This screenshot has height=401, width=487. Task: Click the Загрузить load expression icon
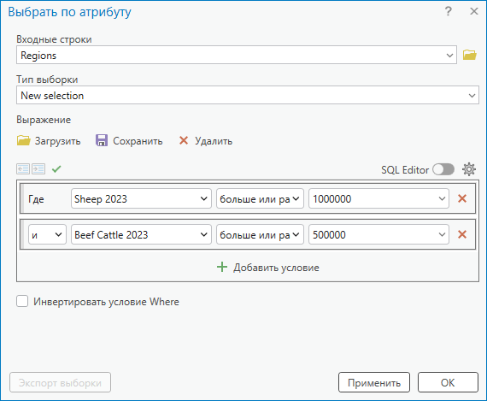click(23, 140)
